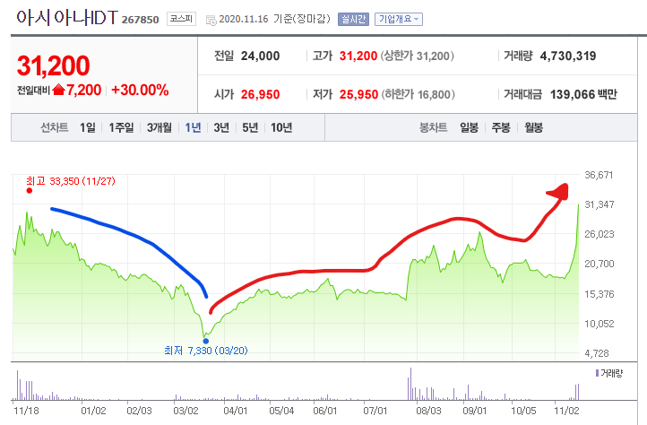Click the 11/18 date axis label
This screenshot has width=647, height=425.
point(26,411)
